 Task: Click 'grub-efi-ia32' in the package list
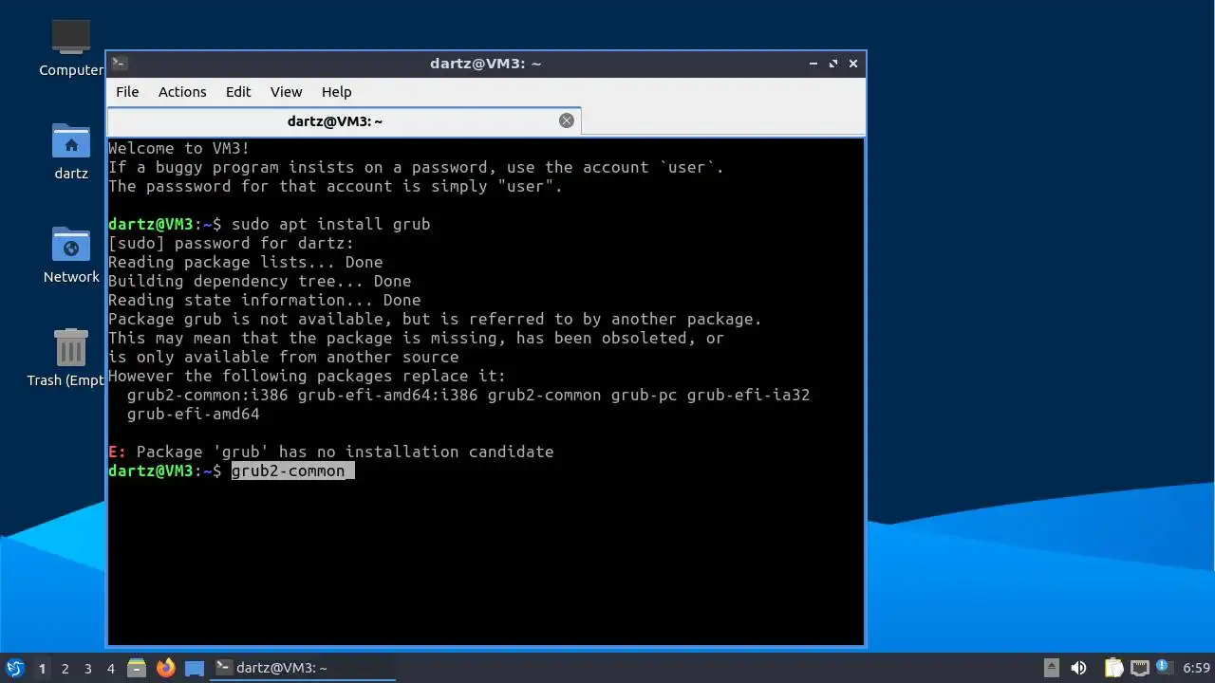[x=749, y=395]
